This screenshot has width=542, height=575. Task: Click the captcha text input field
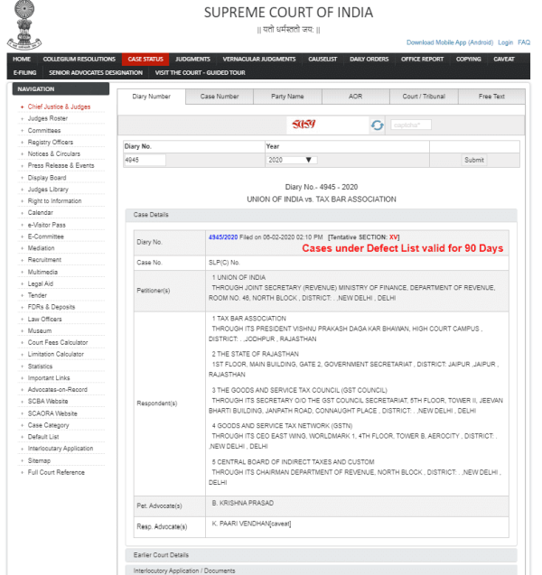[x=412, y=125]
